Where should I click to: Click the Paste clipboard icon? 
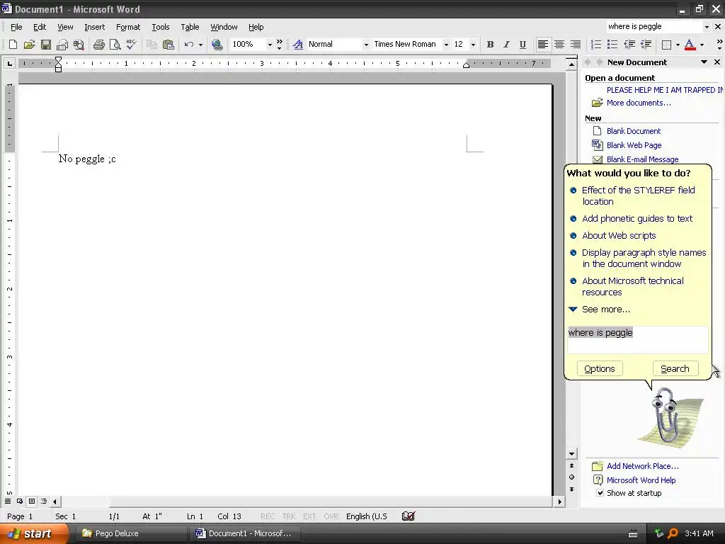(x=169, y=45)
